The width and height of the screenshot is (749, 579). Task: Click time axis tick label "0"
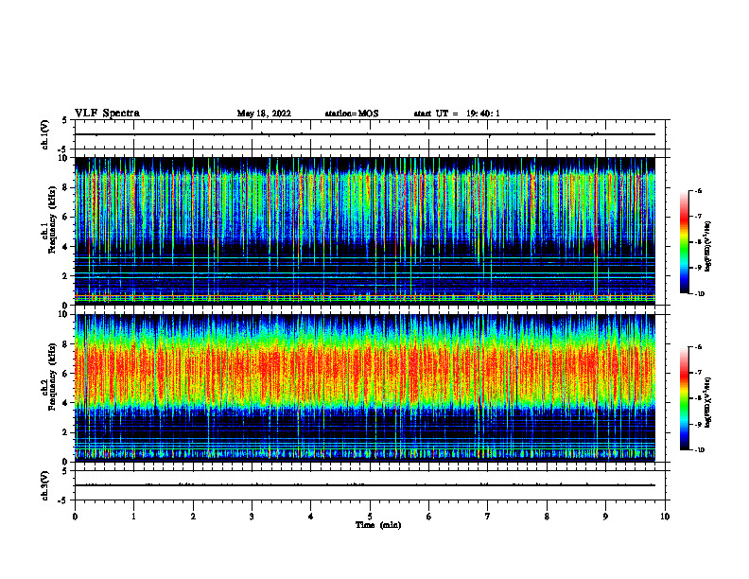point(75,517)
